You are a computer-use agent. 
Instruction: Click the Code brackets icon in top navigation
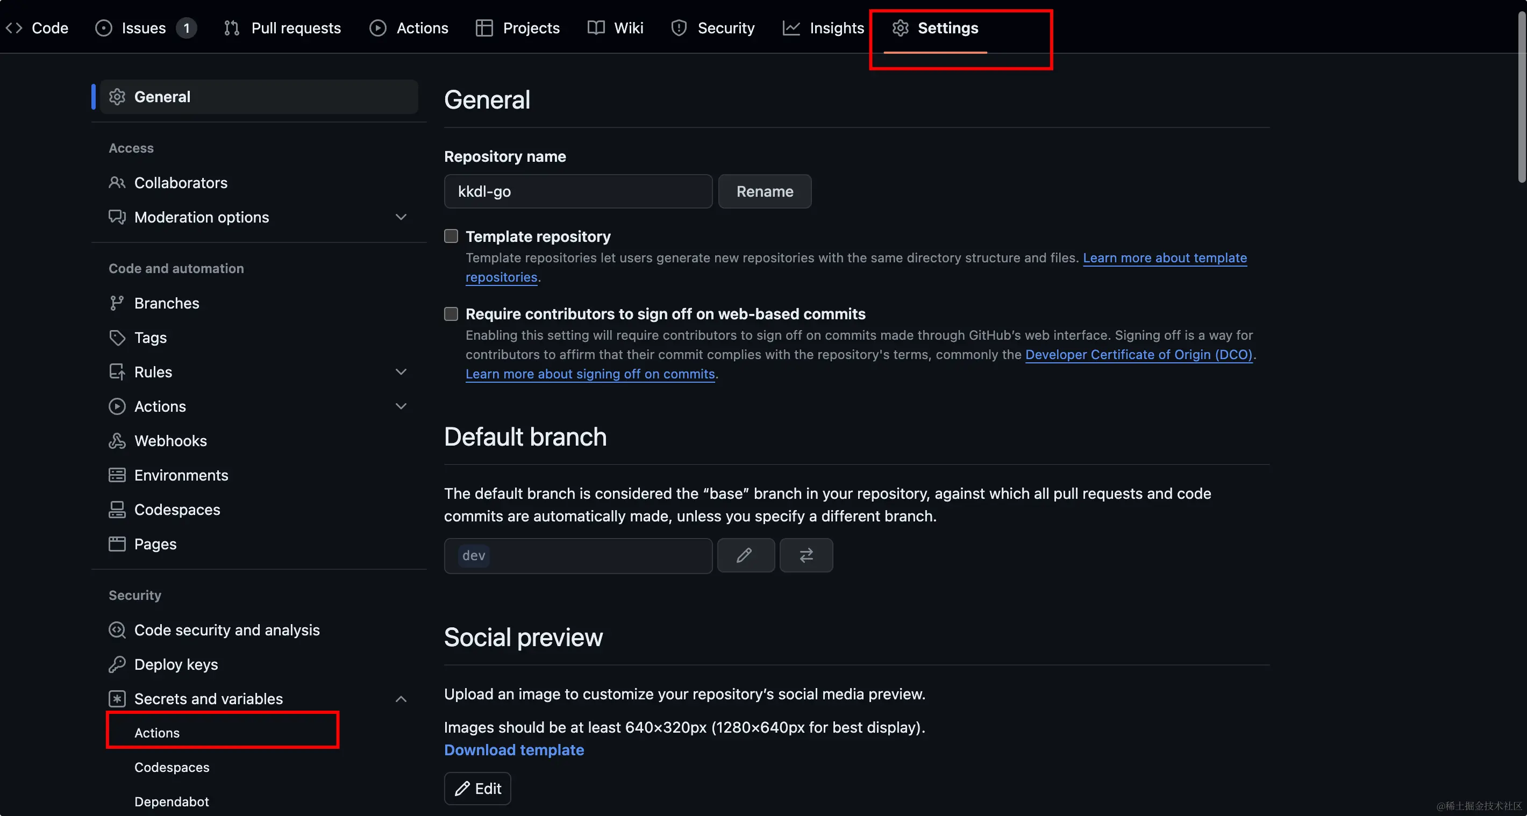[x=14, y=28]
